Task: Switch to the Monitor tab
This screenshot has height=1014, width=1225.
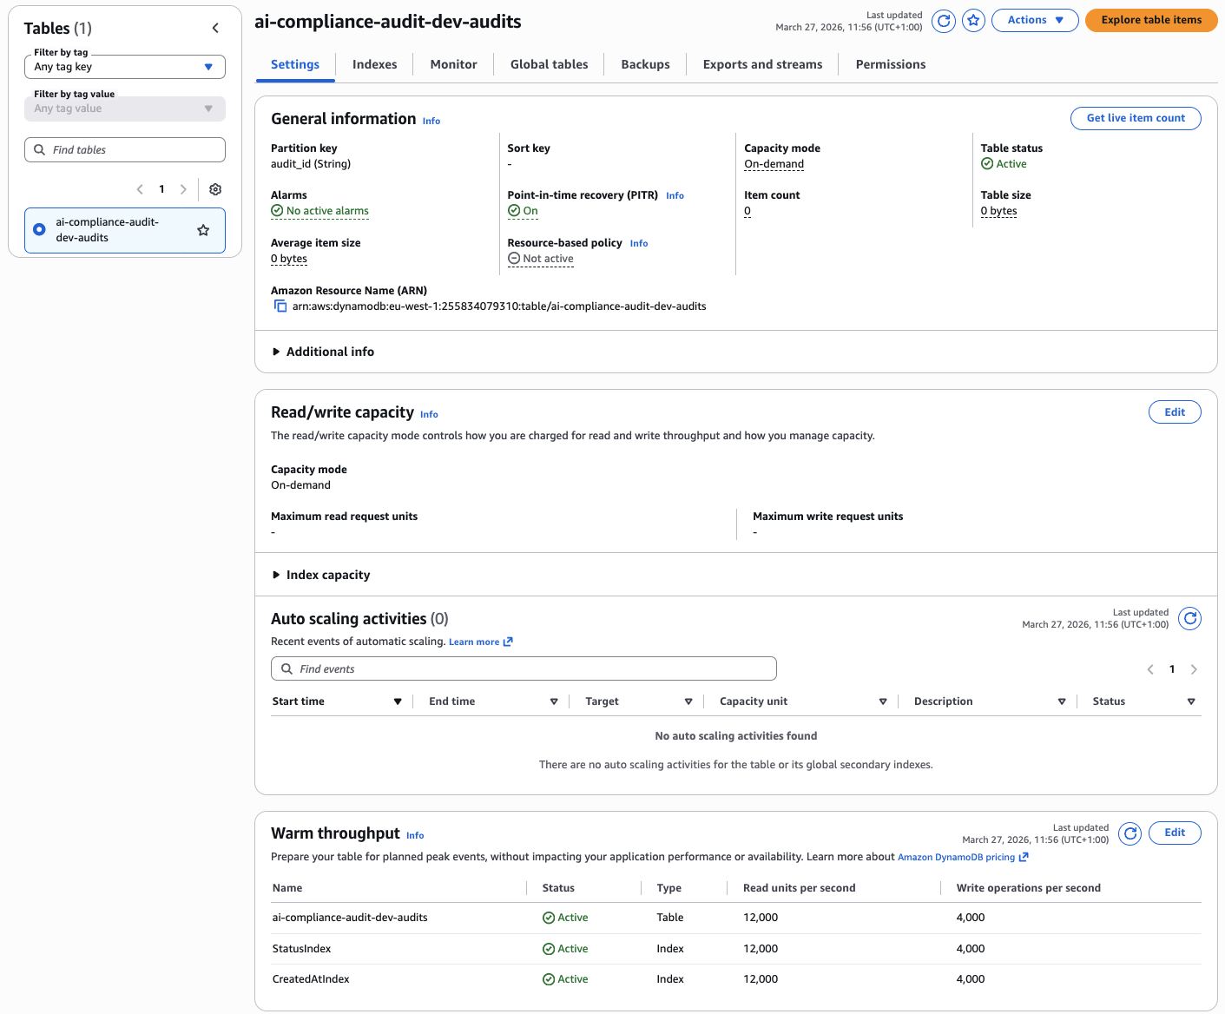Action: pos(453,63)
